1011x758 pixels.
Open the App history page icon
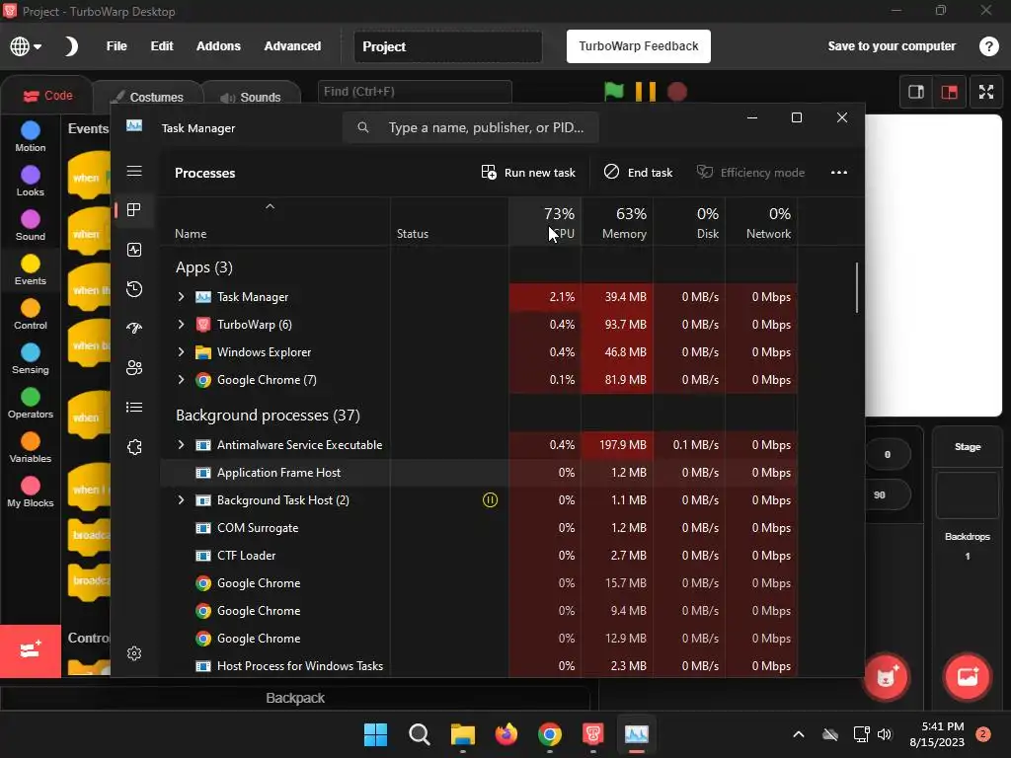[x=134, y=289]
